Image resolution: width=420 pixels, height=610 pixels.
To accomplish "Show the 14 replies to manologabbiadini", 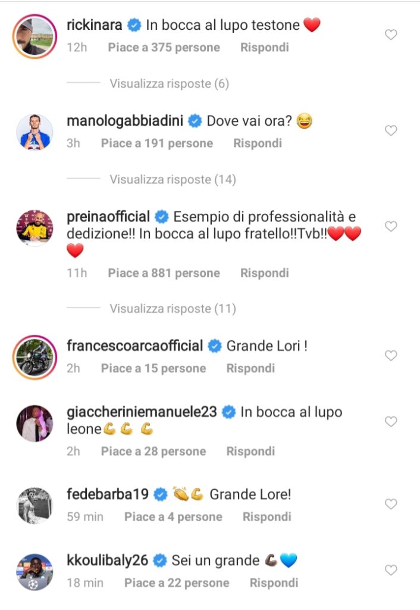I will [x=172, y=179].
